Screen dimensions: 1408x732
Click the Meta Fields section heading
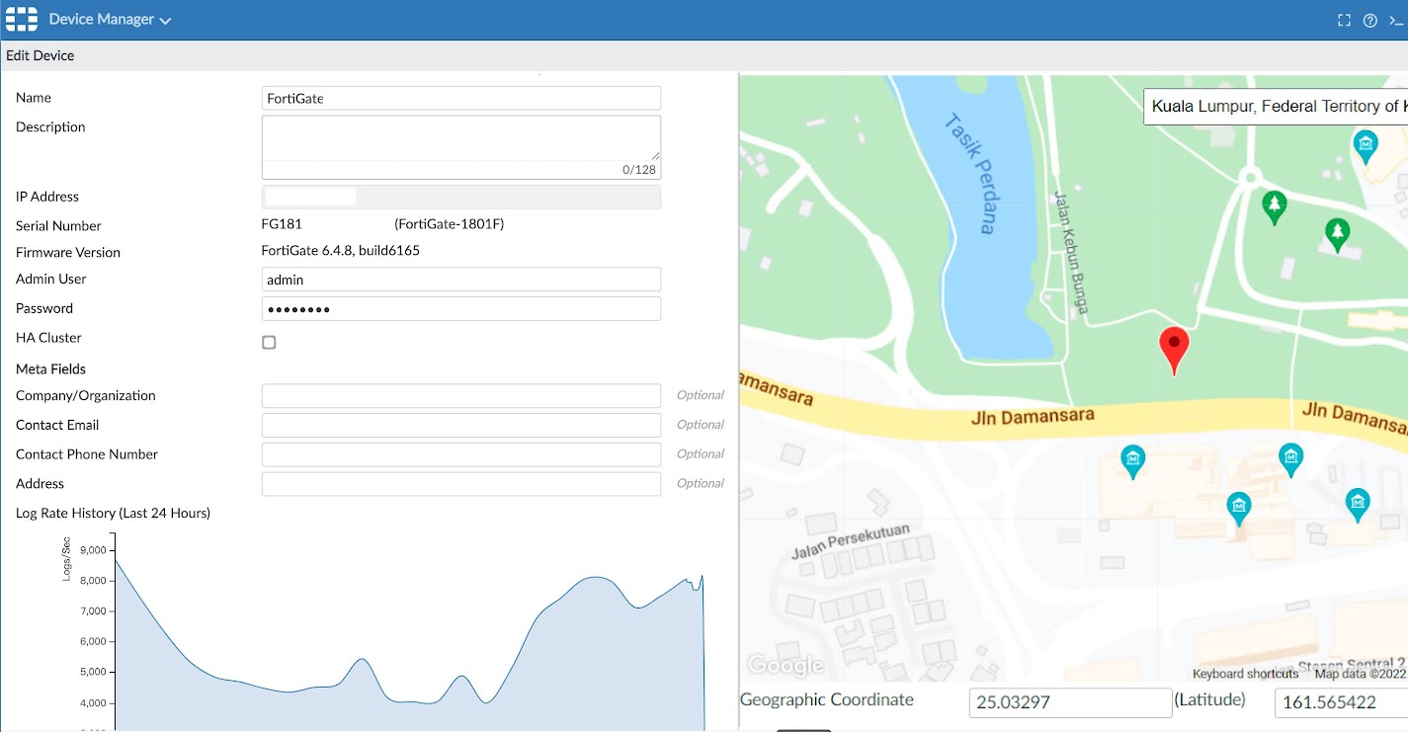click(x=51, y=368)
